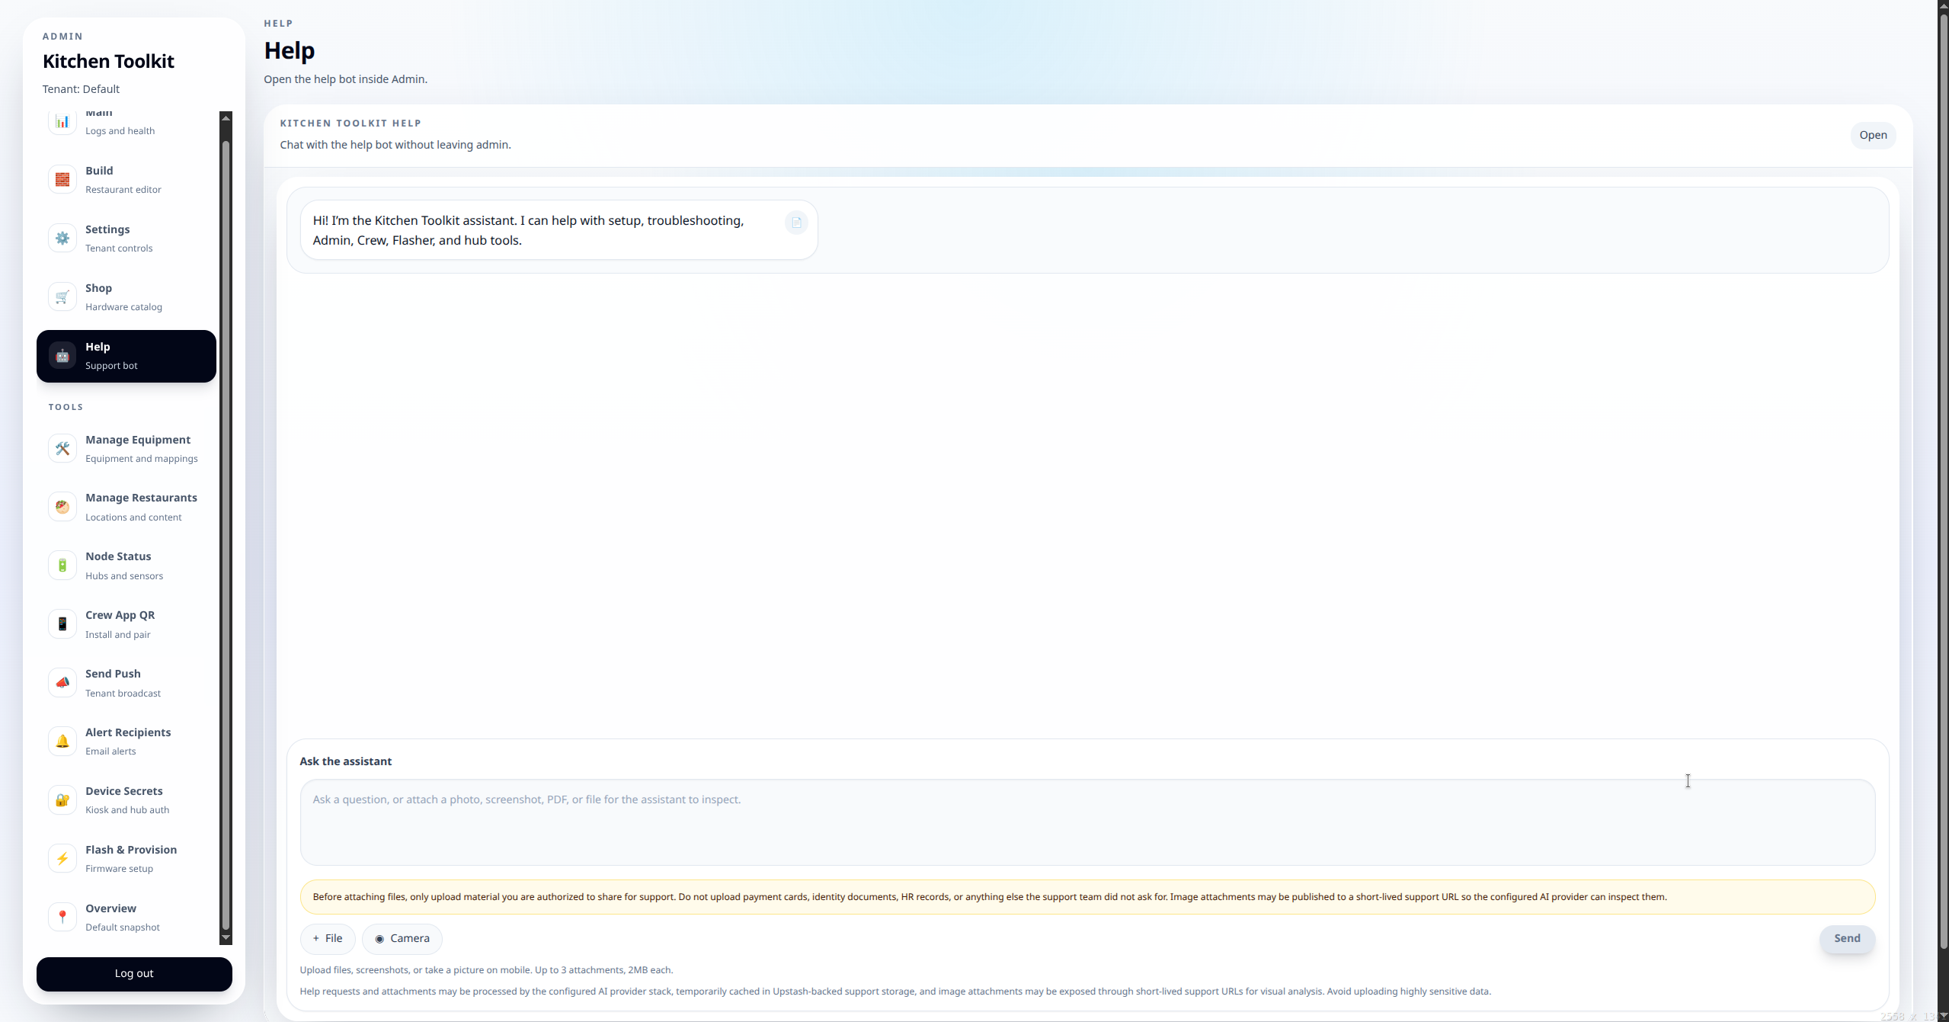The width and height of the screenshot is (1949, 1022).
Task: Click the Build brick icon
Action: coord(62,179)
